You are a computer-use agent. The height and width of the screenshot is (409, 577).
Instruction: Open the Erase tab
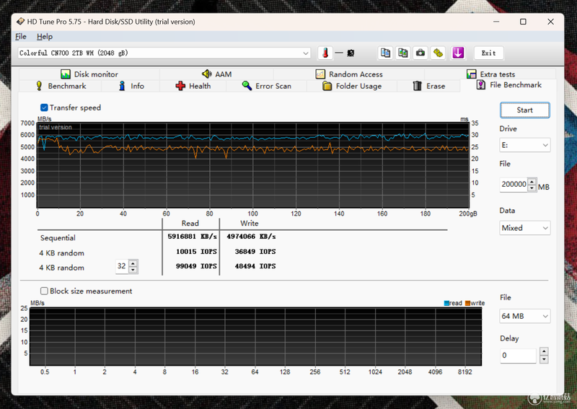click(x=428, y=86)
